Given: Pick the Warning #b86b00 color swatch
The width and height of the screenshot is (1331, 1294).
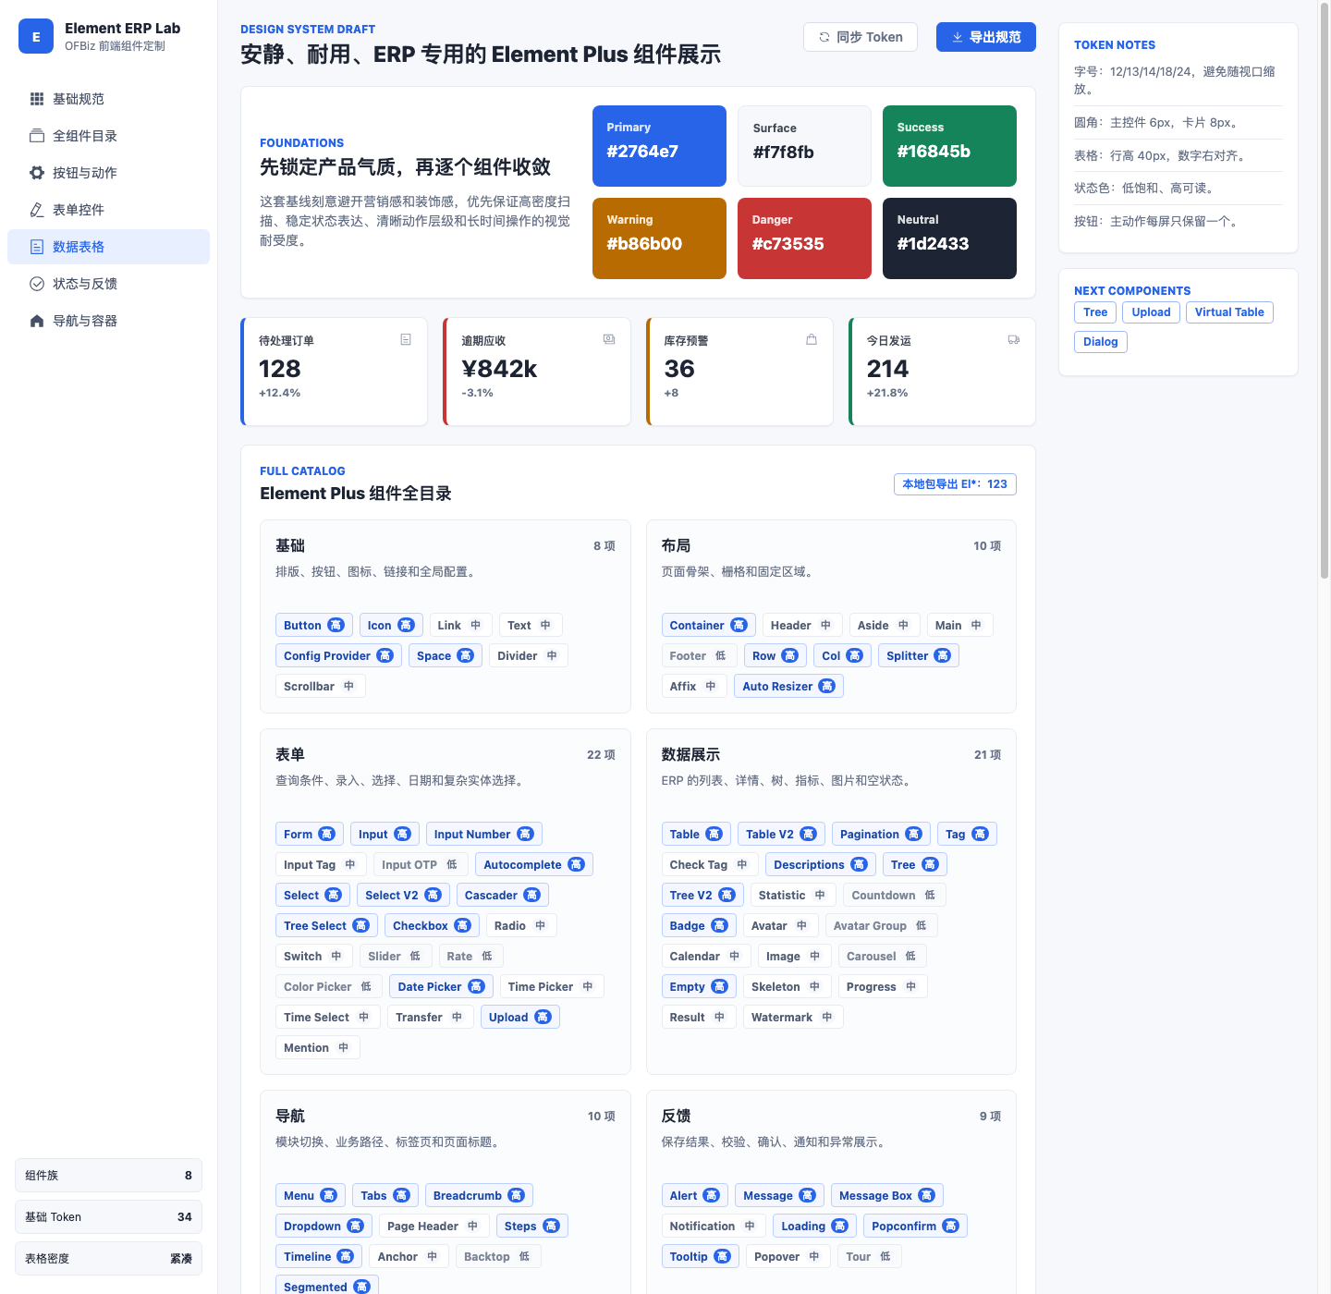Looking at the screenshot, I should 659,238.
